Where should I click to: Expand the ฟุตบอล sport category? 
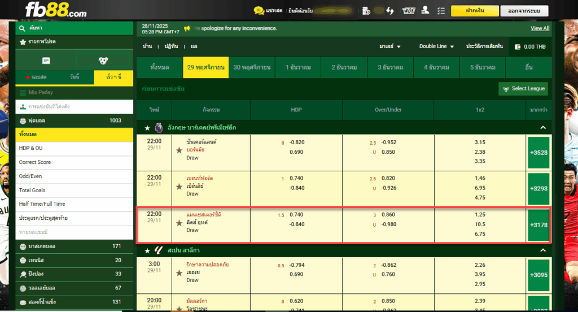(x=74, y=121)
